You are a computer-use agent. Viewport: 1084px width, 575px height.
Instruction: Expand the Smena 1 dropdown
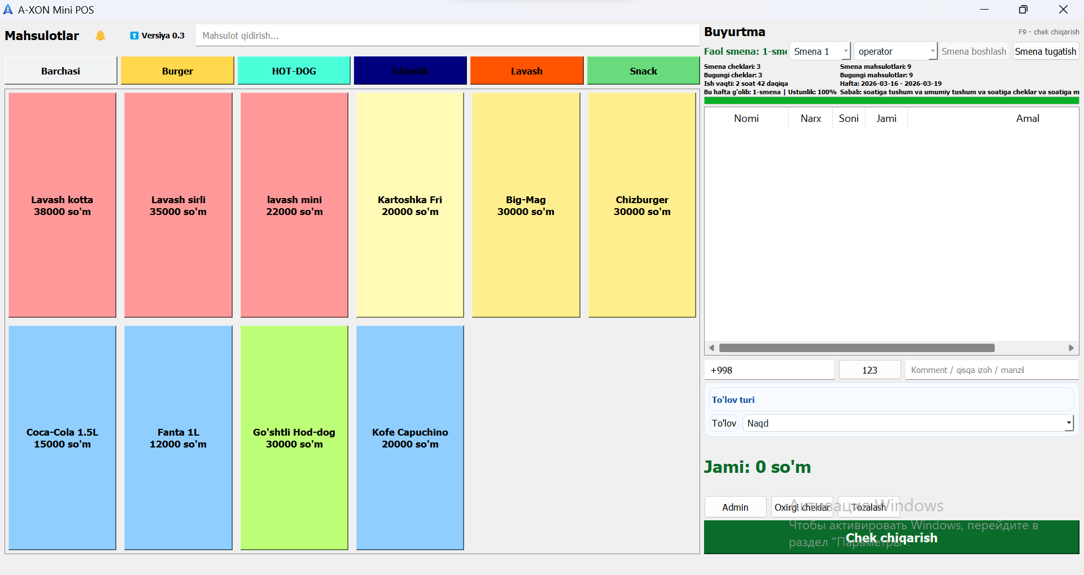coord(845,51)
